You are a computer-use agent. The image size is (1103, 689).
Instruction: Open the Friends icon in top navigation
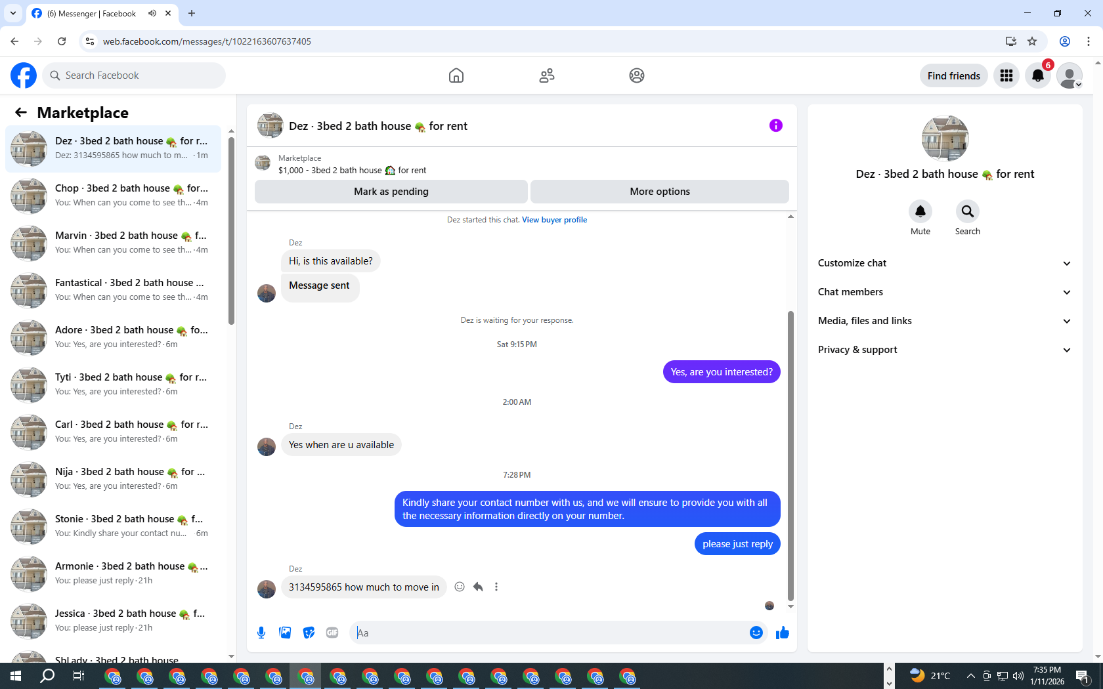coord(547,75)
